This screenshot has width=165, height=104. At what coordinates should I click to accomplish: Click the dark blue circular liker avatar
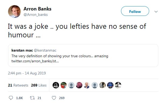coord(110,85)
